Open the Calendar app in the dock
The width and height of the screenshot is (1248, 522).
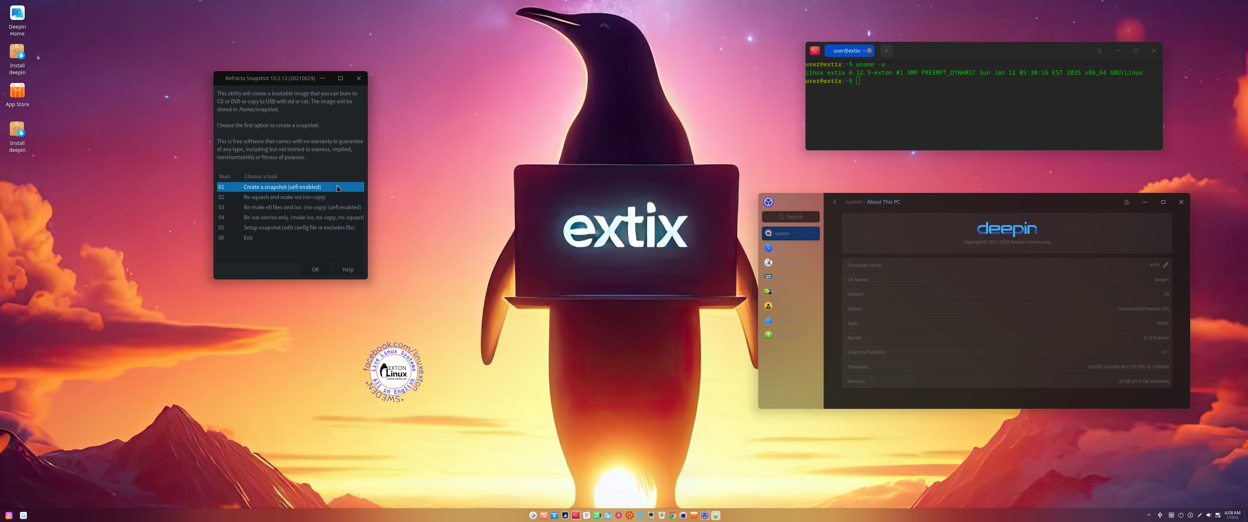[586, 515]
